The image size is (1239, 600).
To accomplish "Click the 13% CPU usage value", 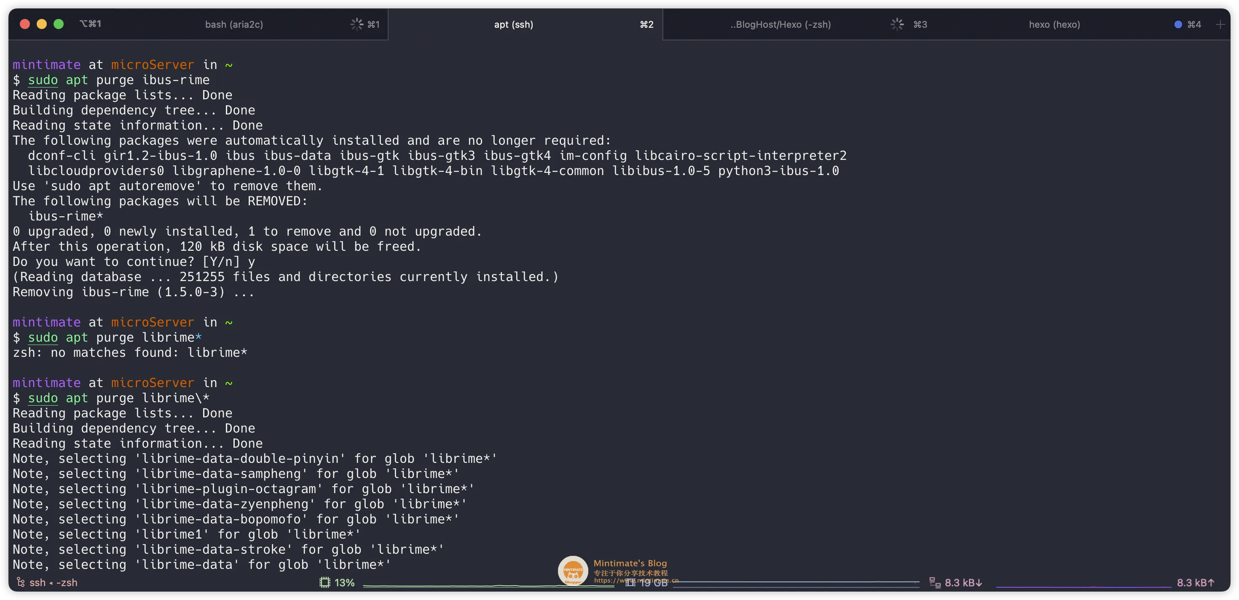I will [x=344, y=582].
